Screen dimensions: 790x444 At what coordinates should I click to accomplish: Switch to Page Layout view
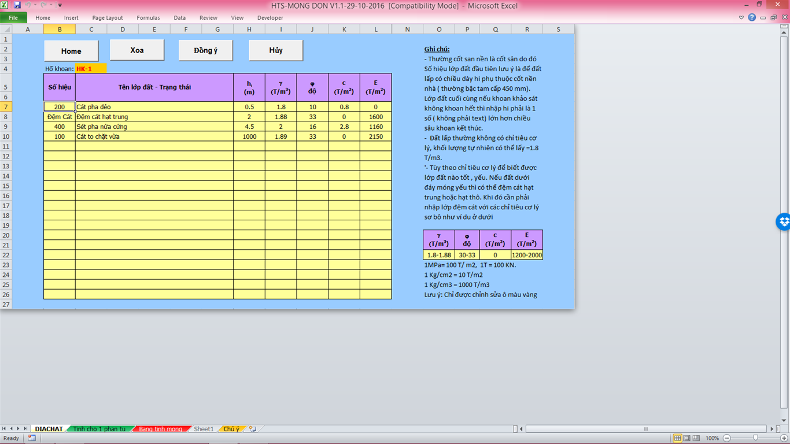tap(688, 438)
